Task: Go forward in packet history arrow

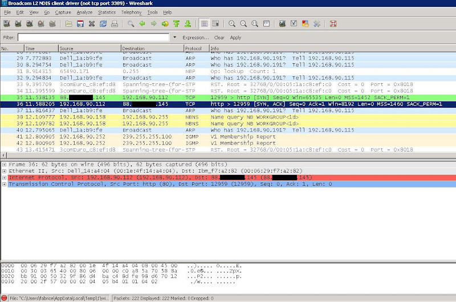Action: pos(153,24)
